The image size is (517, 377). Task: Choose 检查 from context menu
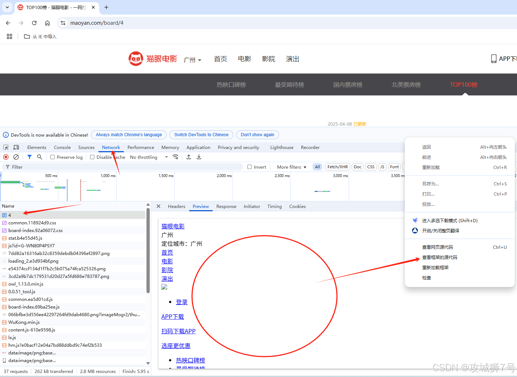point(427,278)
